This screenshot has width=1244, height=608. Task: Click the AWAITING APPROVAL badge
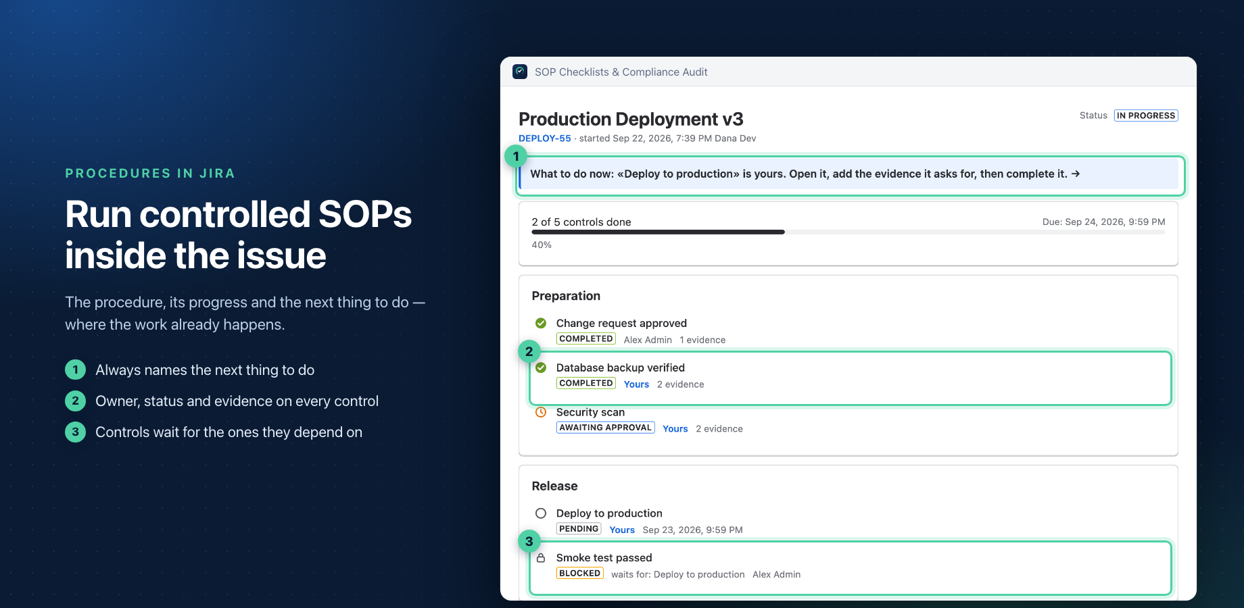pyautogui.click(x=606, y=428)
